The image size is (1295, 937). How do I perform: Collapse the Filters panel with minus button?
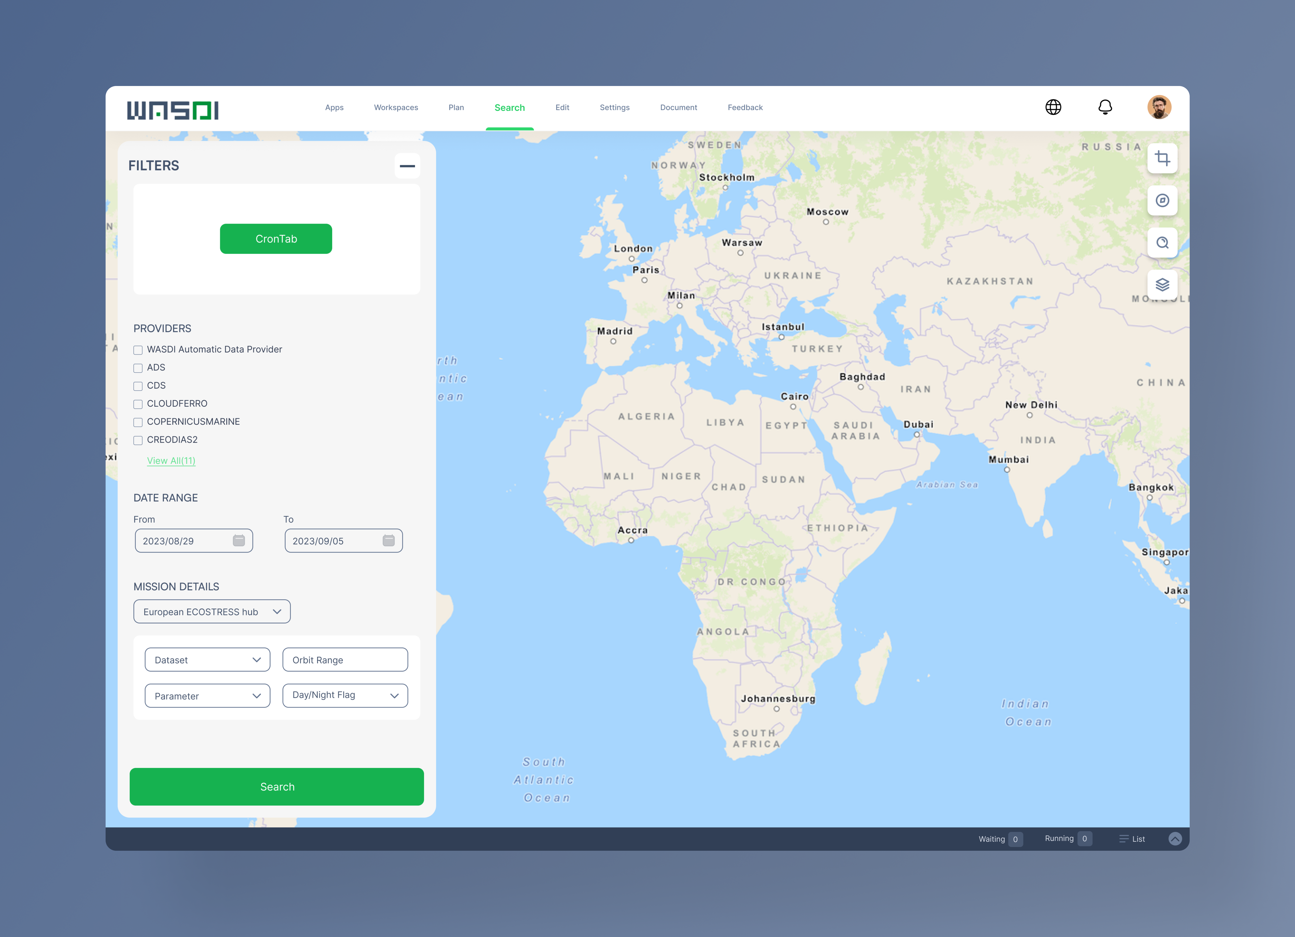tap(407, 166)
